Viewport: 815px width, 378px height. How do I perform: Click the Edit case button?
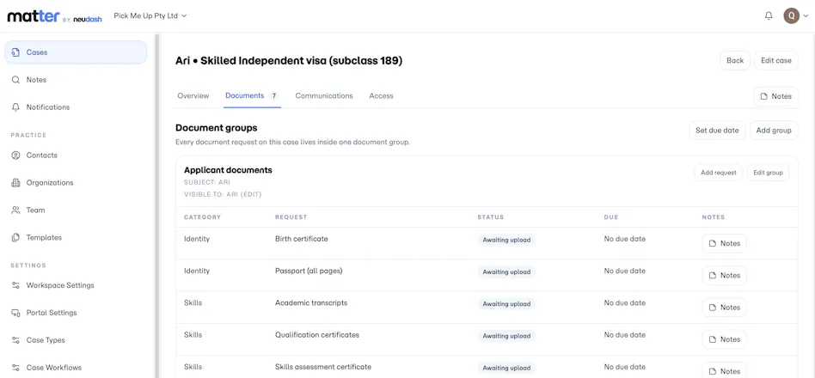[x=776, y=61]
